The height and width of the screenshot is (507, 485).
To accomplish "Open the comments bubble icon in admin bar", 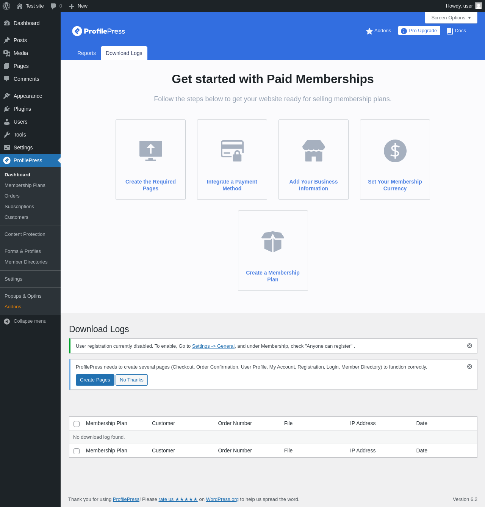I will (x=53, y=6).
